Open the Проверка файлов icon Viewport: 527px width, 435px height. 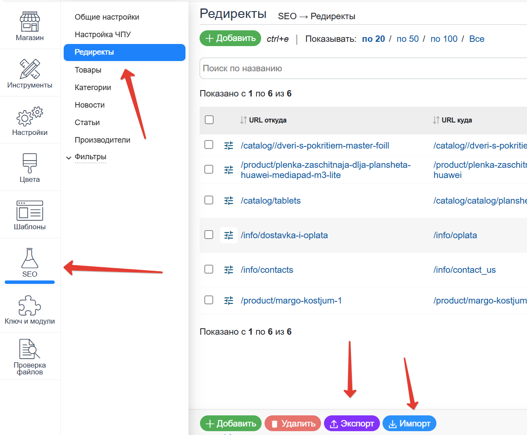point(29,350)
